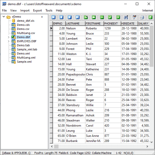155x155 pixels.
Task: Select Sample.xml in the file tree
Action: point(24,62)
